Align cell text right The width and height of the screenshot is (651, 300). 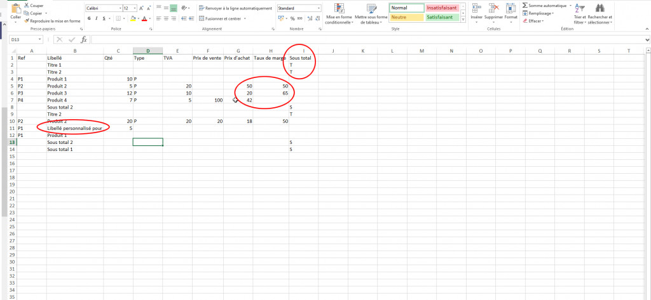coord(174,18)
